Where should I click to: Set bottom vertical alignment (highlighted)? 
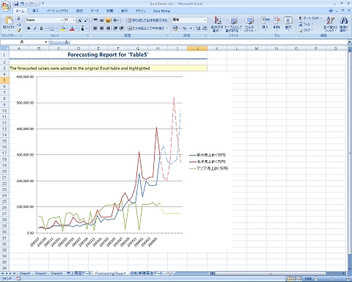(108, 20)
